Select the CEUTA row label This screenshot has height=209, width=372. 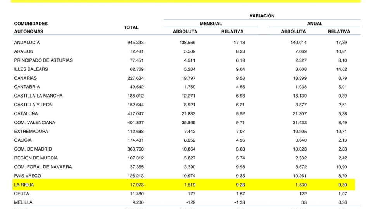[21, 194]
